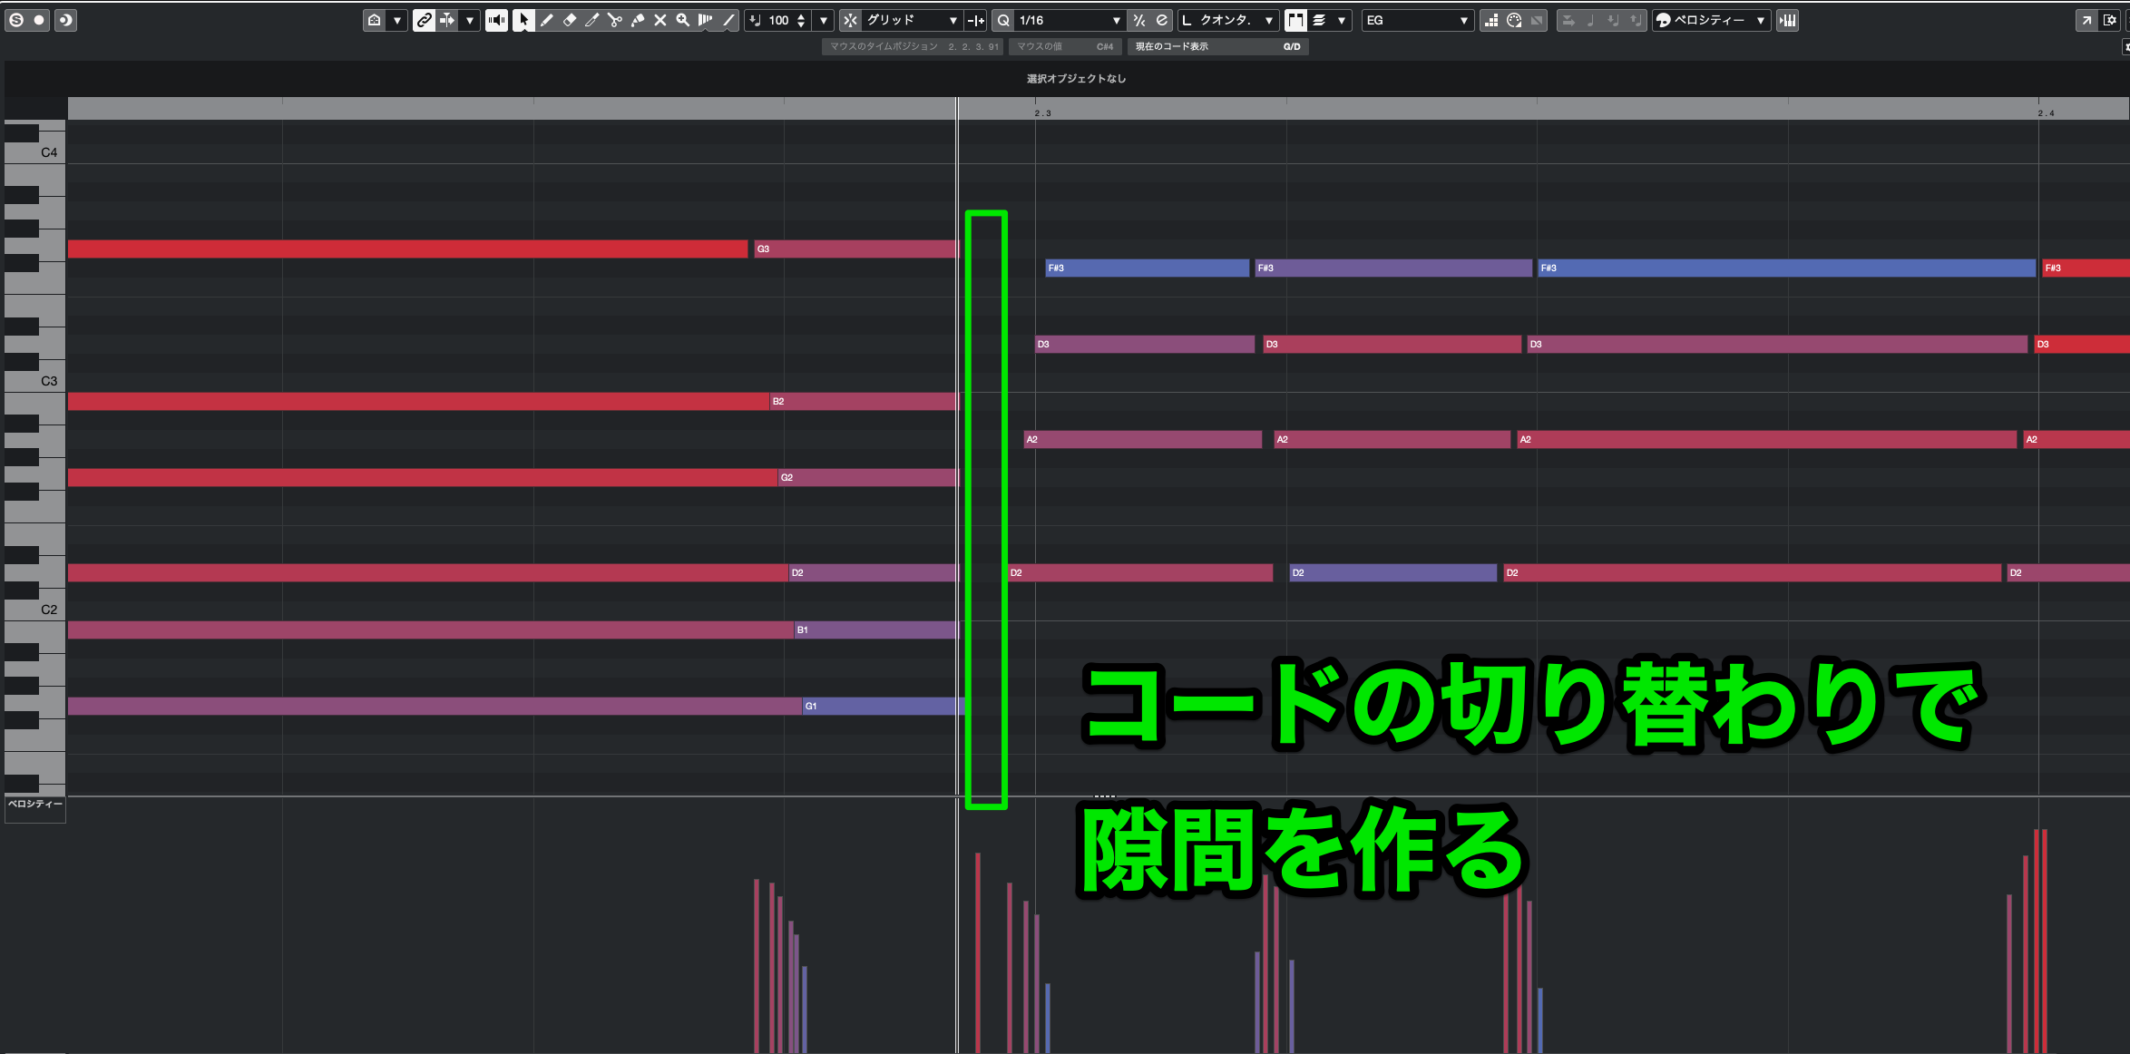Select the short G3 note
This screenshot has width=2130, height=1054.
[x=855, y=249]
